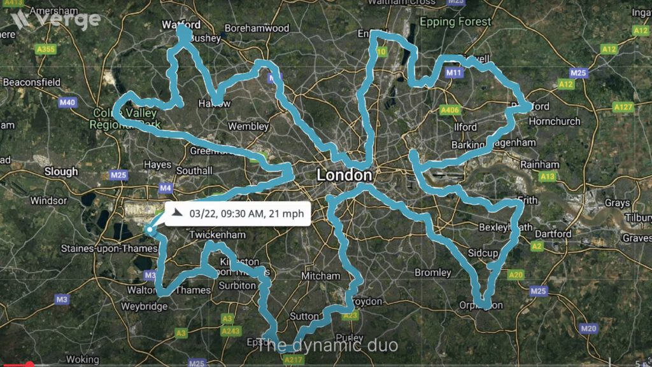Image resolution: width=652 pixels, height=367 pixels.
Task: Click the A127 road shield
Action: click(623, 107)
